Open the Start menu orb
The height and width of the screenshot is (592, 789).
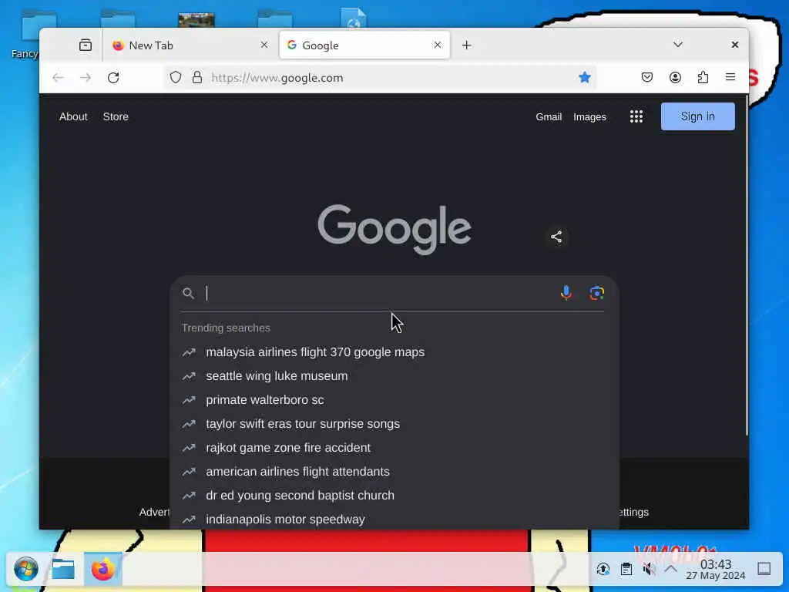tap(25, 570)
